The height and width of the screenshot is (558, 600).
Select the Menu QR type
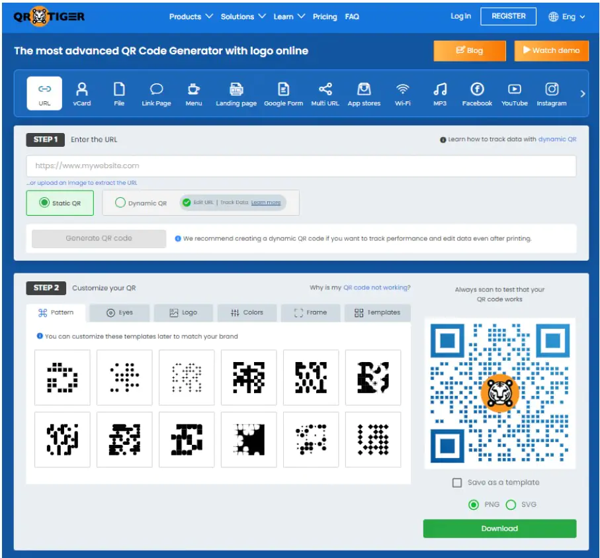tap(194, 94)
